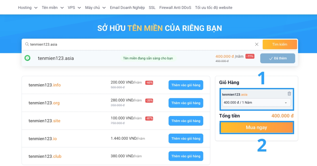
Task: Click the tenmien123.asia search input field
Action: pyautogui.click(x=106, y=44)
